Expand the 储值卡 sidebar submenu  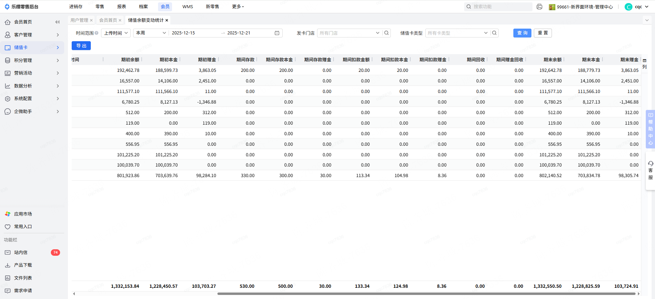point(58,48)
